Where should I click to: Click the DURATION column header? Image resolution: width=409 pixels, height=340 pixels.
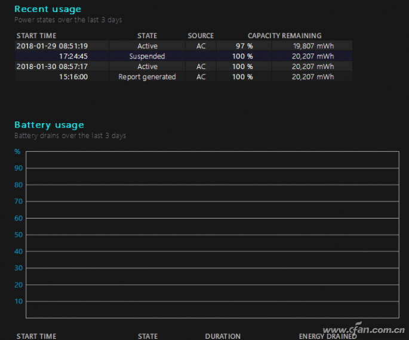pyautogui.click(x=223, y=336)
